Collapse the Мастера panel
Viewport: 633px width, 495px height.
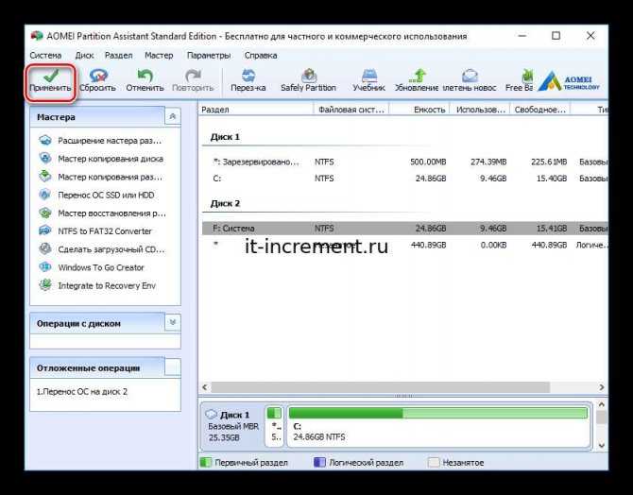(x=173, y=117)
